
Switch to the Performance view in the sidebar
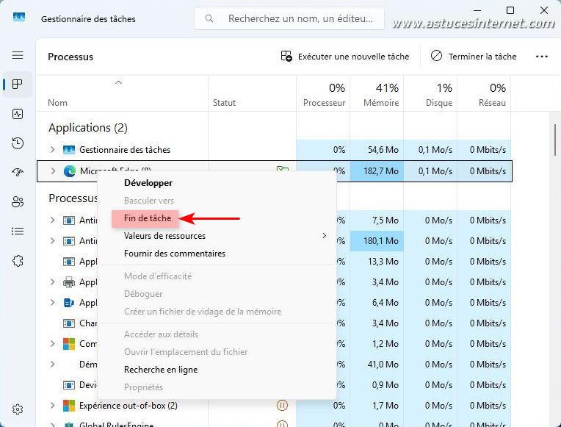pyautogui.click(x=18, y=114)
